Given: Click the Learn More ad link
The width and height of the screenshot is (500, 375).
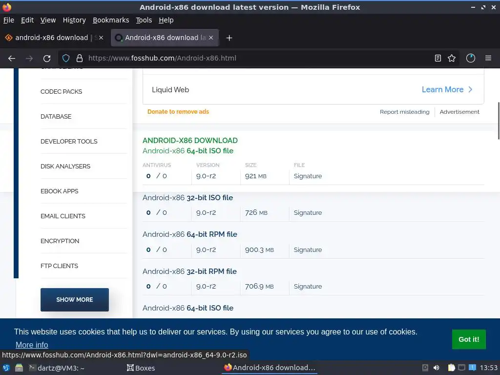Looking at the screenshot, I should (442, 90).
